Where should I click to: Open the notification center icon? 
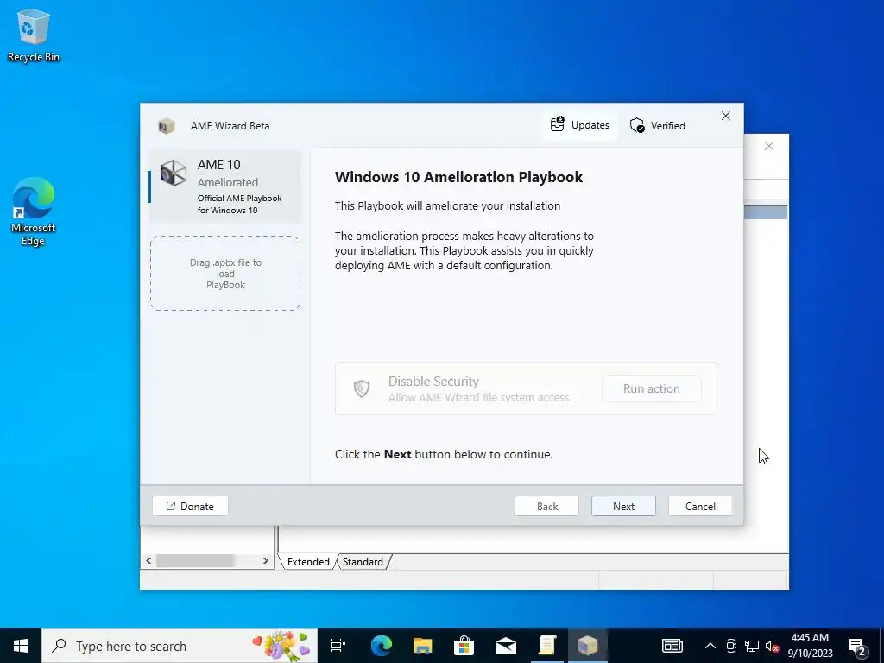point(856,646)
